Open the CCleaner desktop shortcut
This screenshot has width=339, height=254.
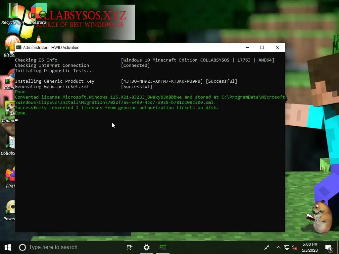9,79
